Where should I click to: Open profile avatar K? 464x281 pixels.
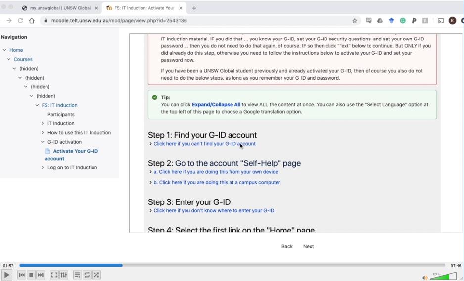pos(452,20)
